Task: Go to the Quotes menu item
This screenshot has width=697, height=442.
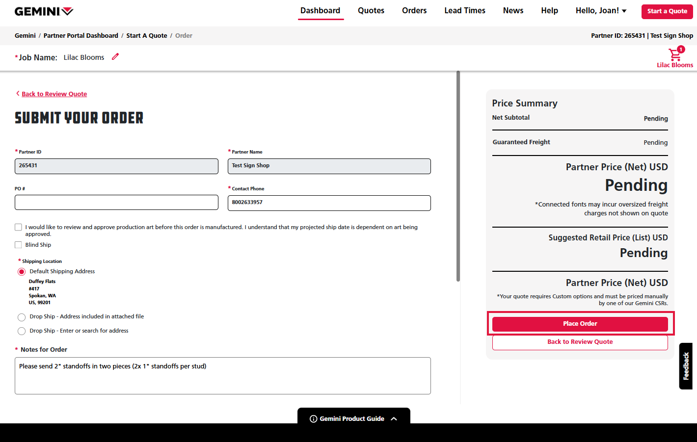Action: (371, 11)
